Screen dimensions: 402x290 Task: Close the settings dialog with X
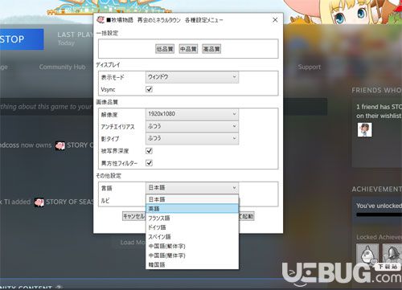tap(275, 20)
